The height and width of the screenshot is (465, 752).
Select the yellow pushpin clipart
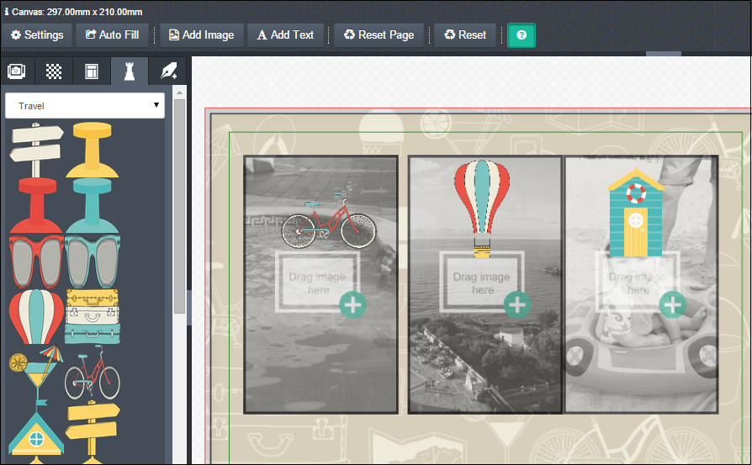92,150
